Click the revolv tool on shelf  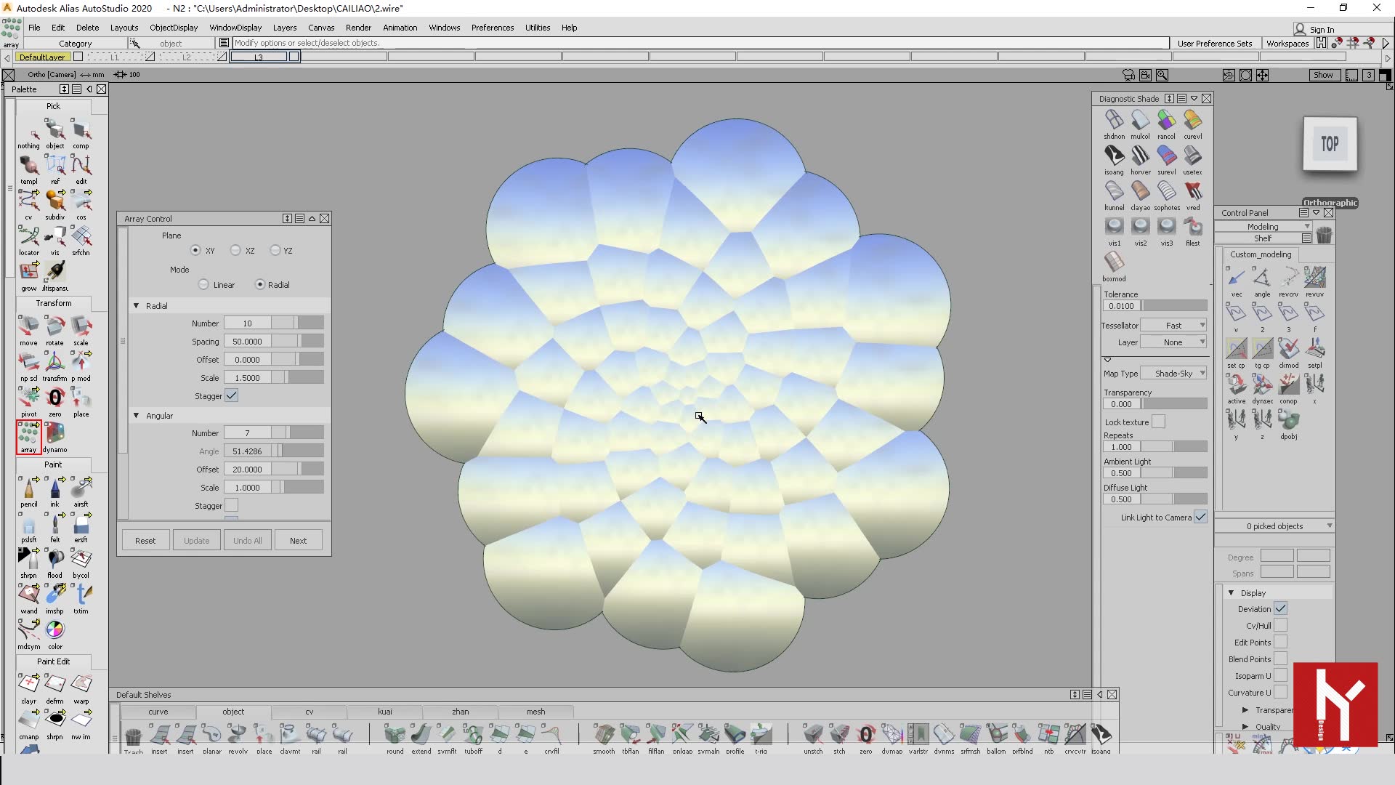pyautogui.click(x=238, y=734)
